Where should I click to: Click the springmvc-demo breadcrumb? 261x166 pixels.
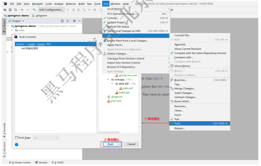pyautogui.click(x=18, y=15)
